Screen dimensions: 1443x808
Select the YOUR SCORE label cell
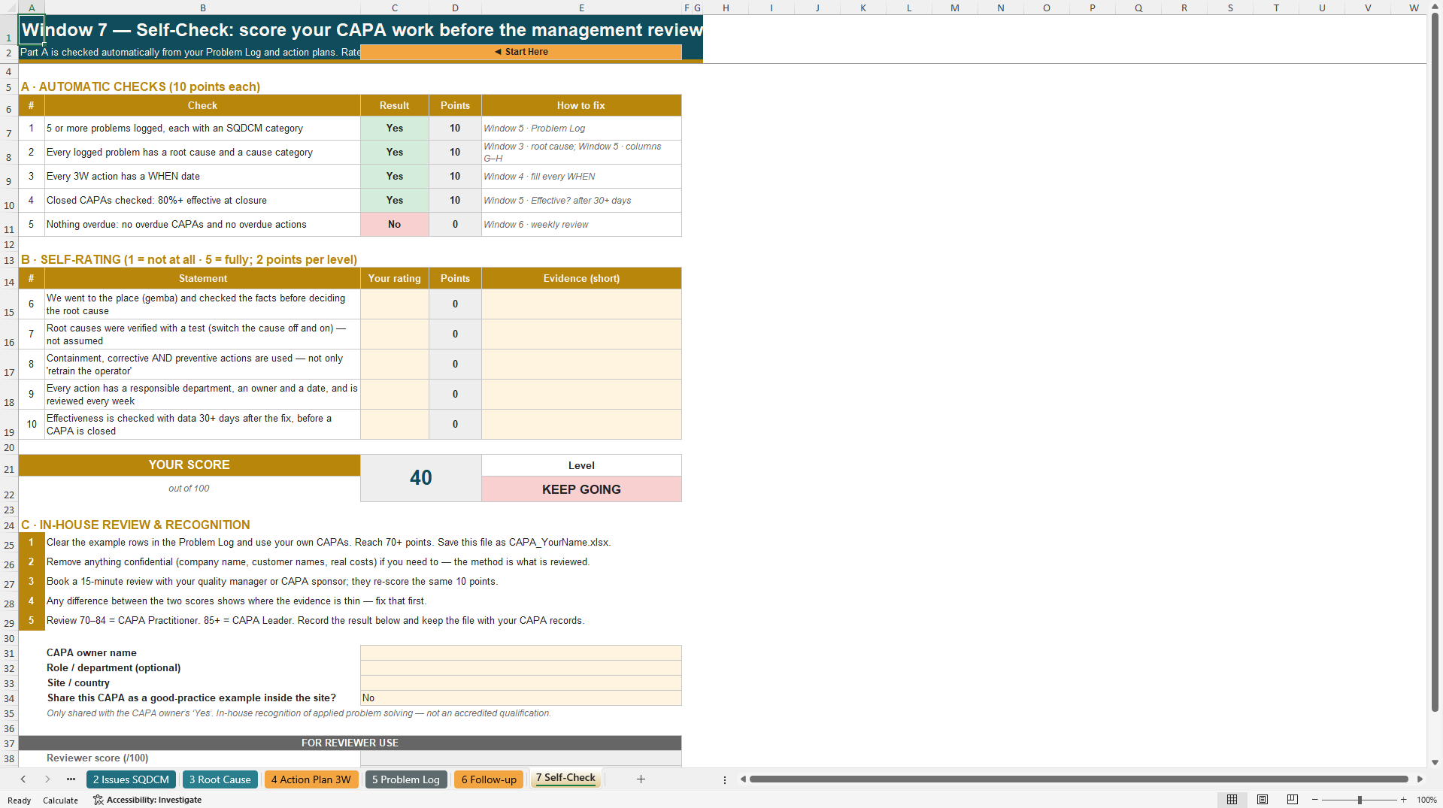[x=189, y=465]
